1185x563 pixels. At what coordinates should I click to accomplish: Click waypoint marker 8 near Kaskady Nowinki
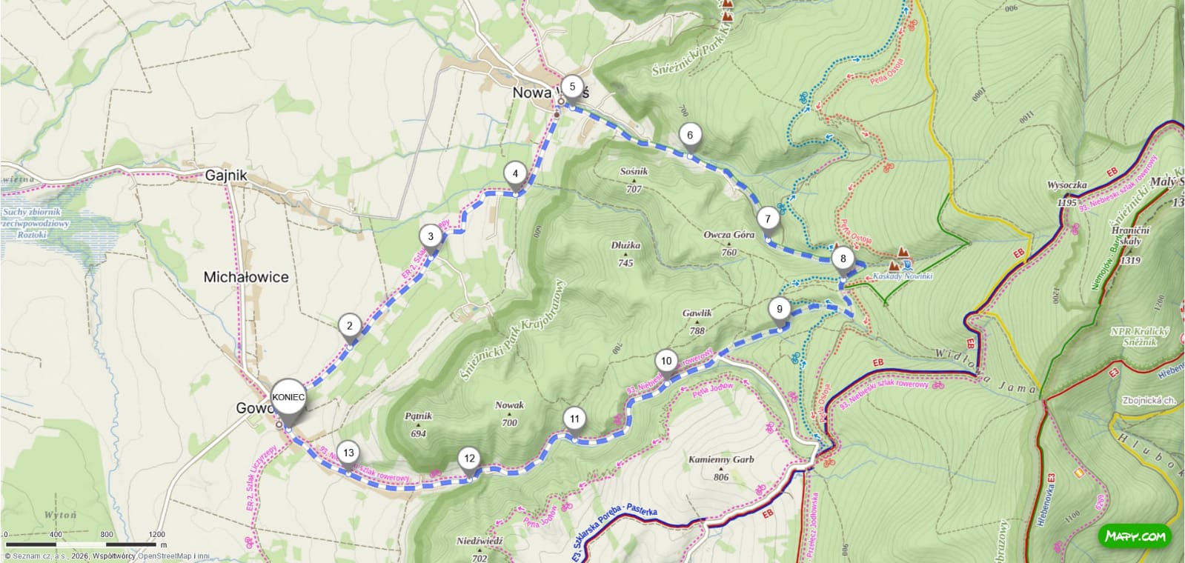coord(843,259)
